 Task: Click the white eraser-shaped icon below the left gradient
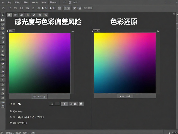tap(19, 104)
